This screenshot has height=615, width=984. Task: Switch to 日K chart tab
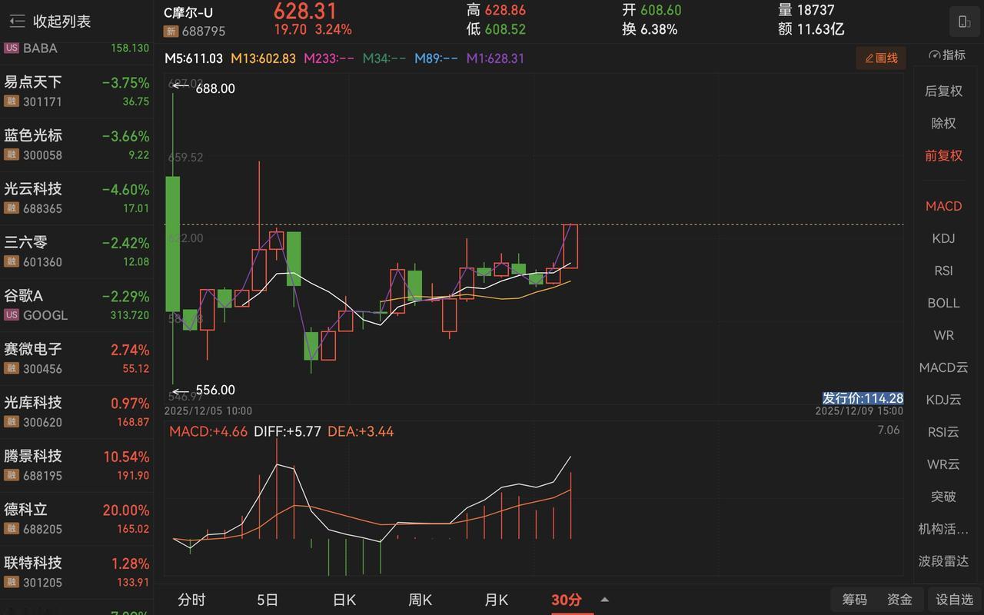[344, 600]
